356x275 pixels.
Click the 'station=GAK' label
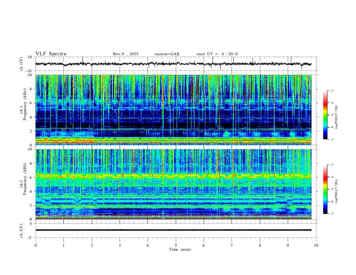click(x=167, y=54)
